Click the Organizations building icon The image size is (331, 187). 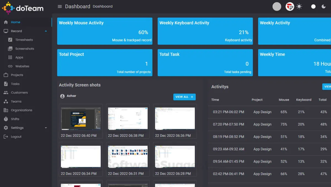[6, 110]
